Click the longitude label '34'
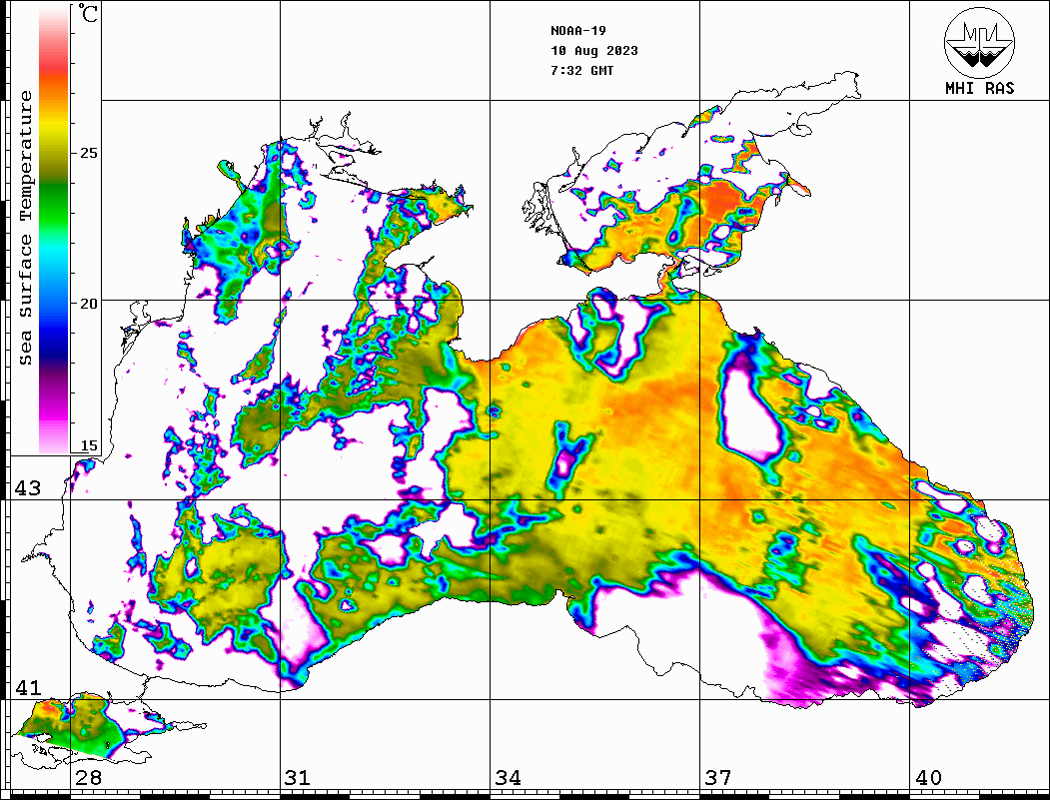Screen dimensions: 1050x800 509,777
